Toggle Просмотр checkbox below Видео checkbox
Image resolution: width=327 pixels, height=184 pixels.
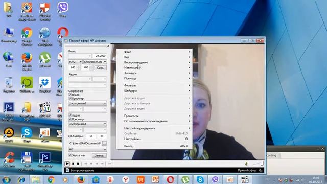70,99
